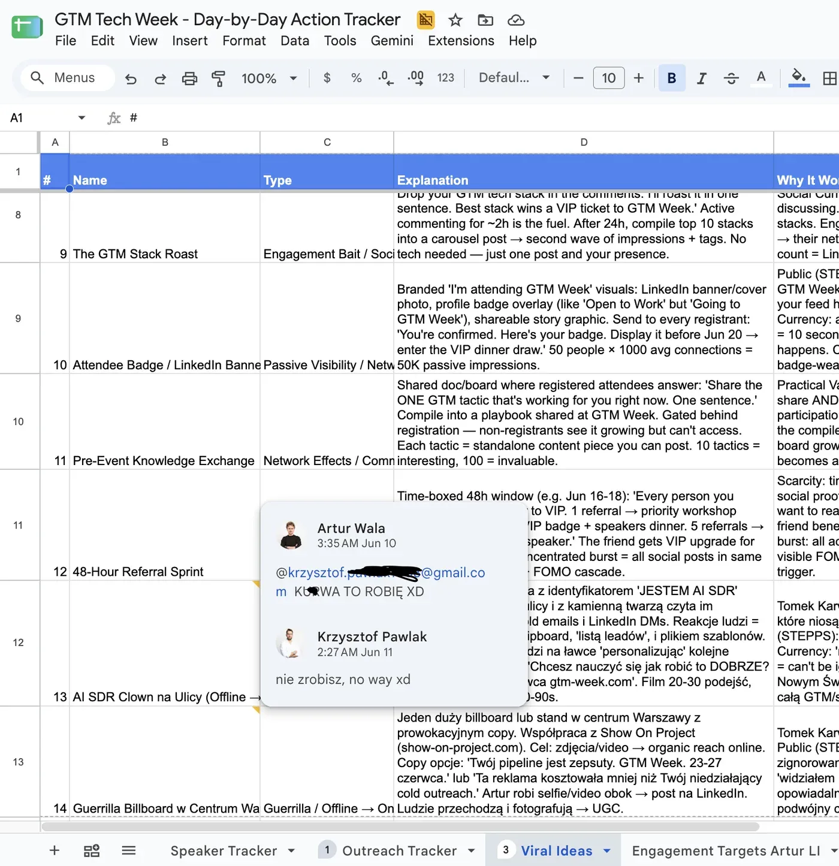Open the borders tool
Viewport: 839px width, 866px height.
tap(829, 78)
